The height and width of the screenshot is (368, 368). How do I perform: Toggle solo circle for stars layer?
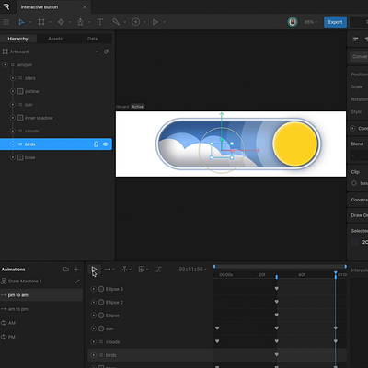pyautogui.click(x=13, y=78)
